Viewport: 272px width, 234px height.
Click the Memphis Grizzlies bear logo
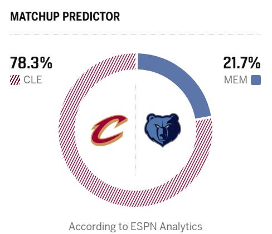[163, 130]
